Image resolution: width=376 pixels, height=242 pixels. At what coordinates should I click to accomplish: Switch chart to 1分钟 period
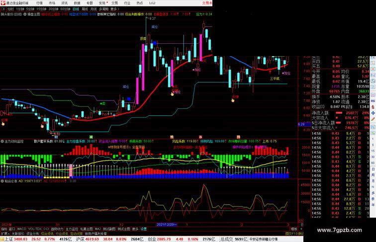(20, 9)
